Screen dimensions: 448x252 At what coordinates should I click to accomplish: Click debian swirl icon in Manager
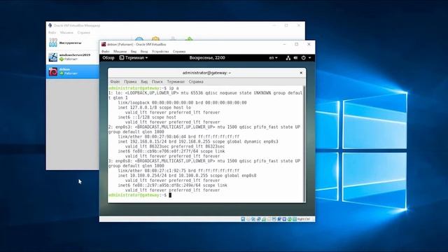[x=53, y=71]
